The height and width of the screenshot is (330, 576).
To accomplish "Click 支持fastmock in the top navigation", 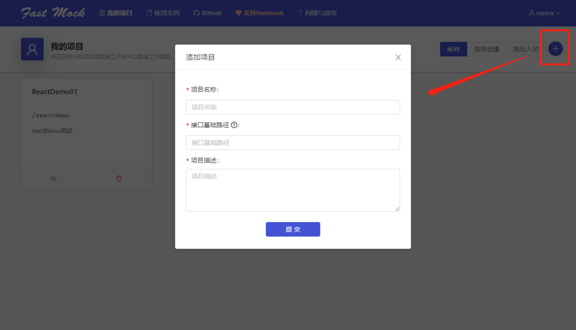I will pyautogui.click(x=259, y=13).
